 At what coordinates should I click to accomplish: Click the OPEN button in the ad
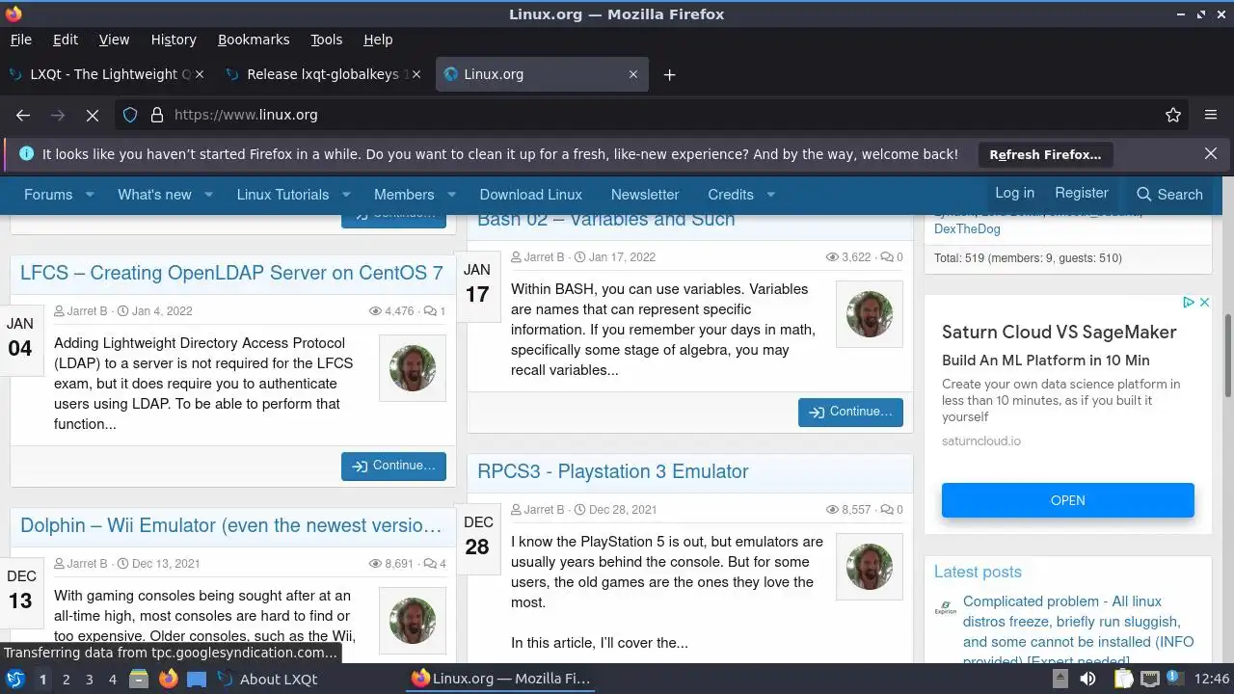[x=1067, y=500]
